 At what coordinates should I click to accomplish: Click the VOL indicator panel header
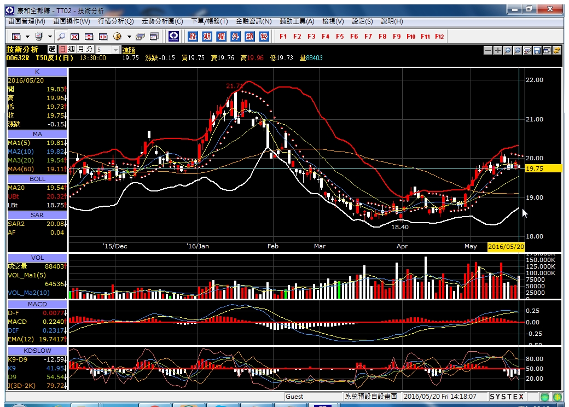37,258
